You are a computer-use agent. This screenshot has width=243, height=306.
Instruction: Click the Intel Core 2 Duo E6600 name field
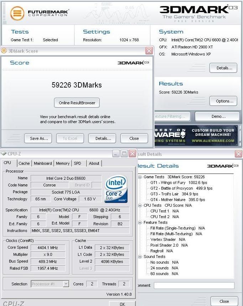coord(66,178)
